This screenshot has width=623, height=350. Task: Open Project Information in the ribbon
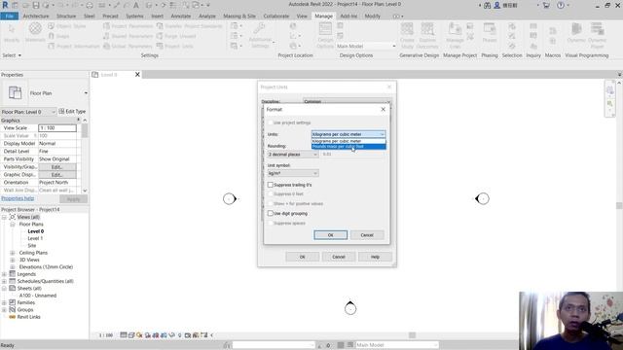tap(74, 46)
